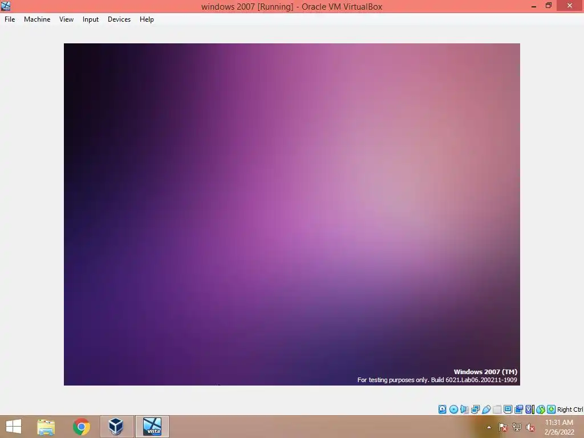Click the Windows 2007 (TM) watermark text
This screenshot has width=584, height=438.
click(x=485, y=372)
